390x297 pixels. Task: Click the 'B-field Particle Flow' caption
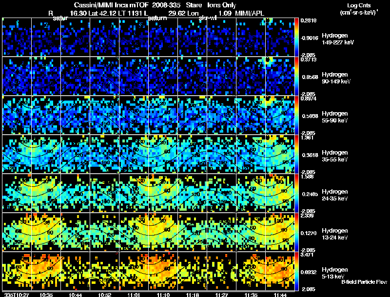tap(364, 282)
